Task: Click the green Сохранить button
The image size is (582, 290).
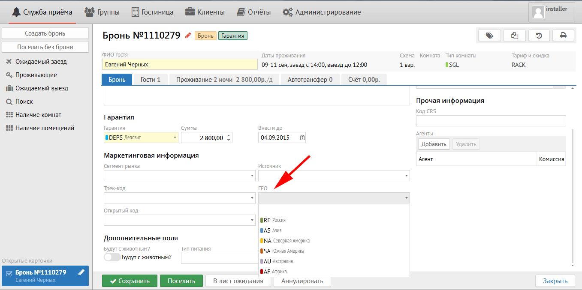Action: pos(130,281)
